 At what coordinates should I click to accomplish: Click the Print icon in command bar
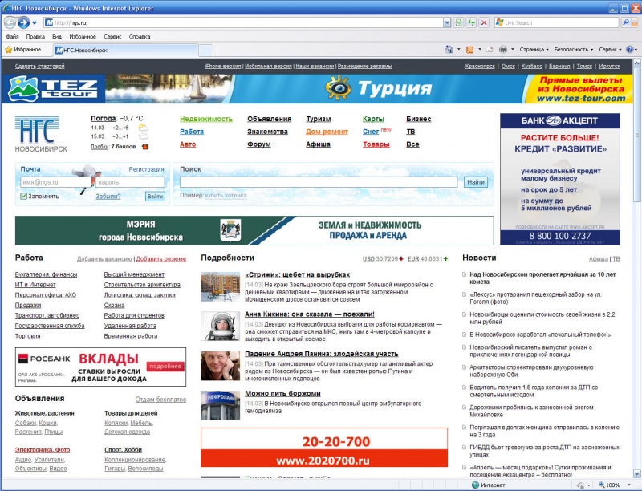[503, 50]
